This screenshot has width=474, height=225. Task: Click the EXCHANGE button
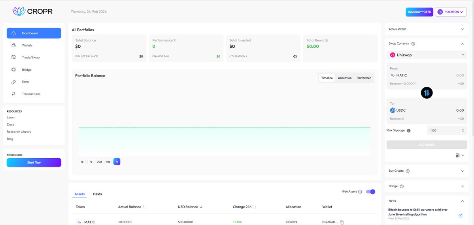tap(427, 144)
